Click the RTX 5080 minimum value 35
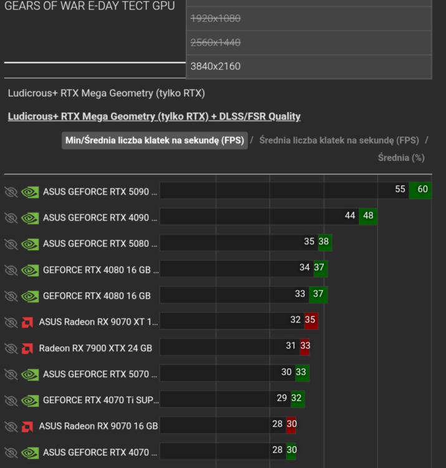Screen dimensions: 446x468 point(309,241)
